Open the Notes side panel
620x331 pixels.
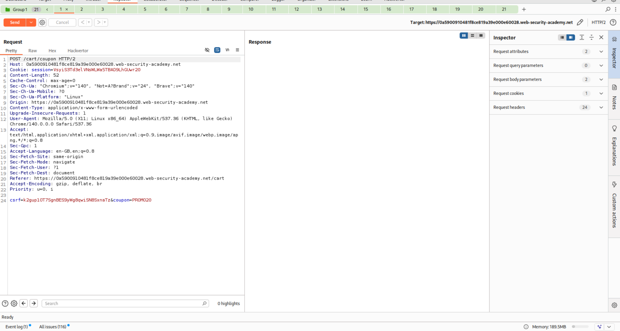(x=614, y=88)
